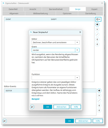Viewport: 108px width, 128px height.
Task: Expand the Funktion dropdown arrow
Action: tap(77, 78)
